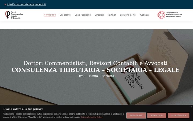Viewport: 193px width, 121px height.
Task: Click the text 'Tivoli – Roma – Barletta'
Action: (x=95, y=76)
